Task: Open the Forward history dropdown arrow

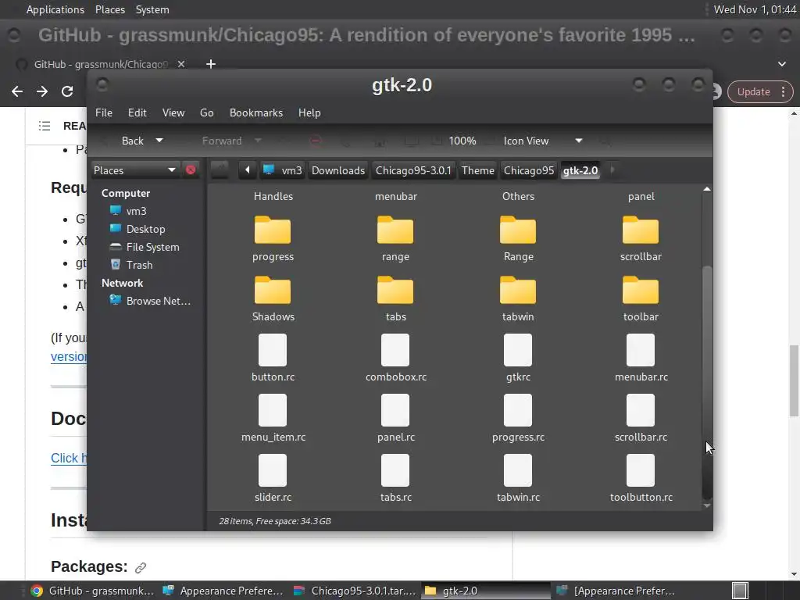Action: tap(258, 141)
